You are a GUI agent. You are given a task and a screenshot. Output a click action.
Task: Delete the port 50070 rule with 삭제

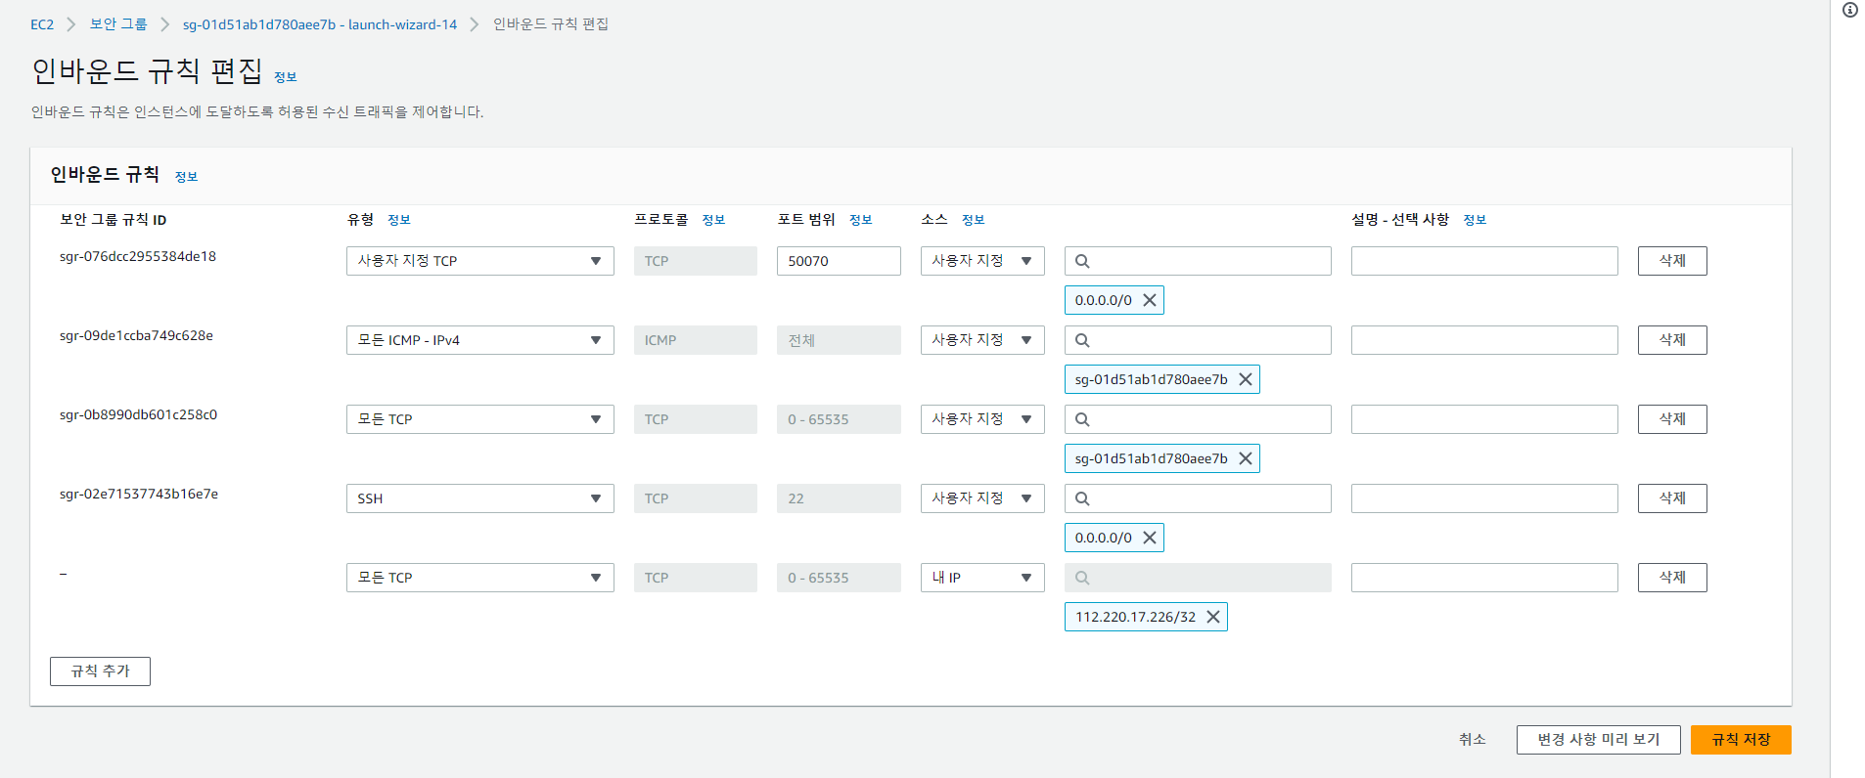tap(1672, 261)
